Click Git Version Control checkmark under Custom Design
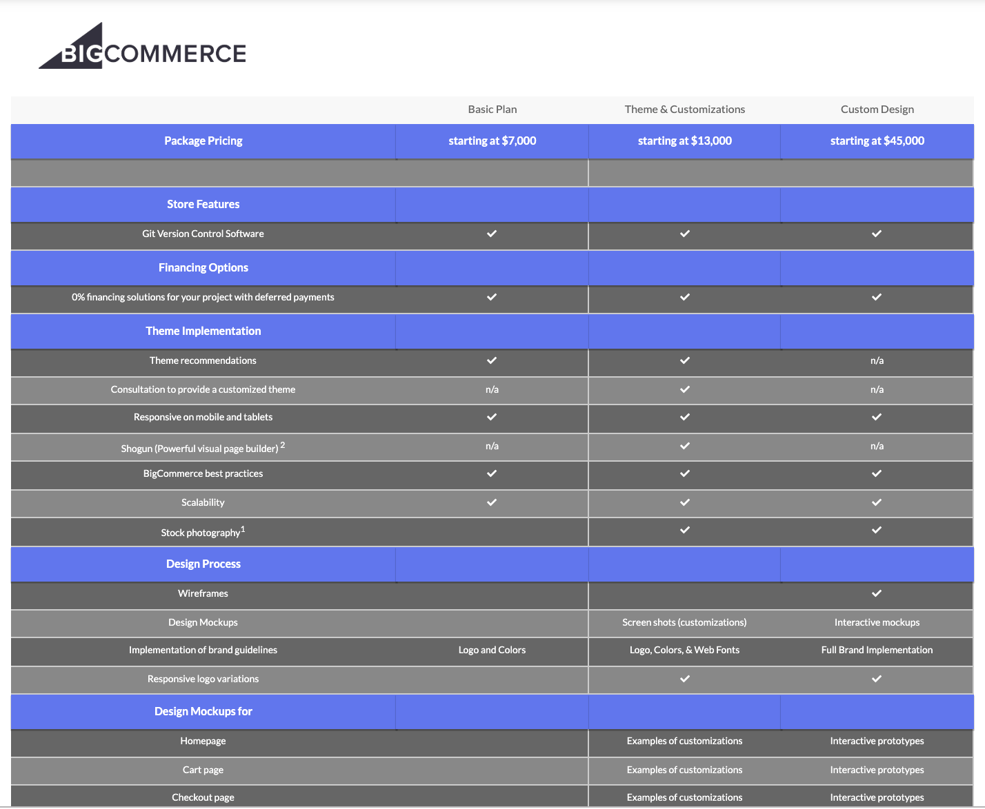This screenshot has width=985, height=809. point(877,234)
